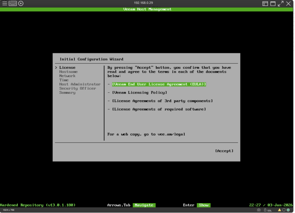Take a screenshot with the camera icon
This screenshot has height=213, width=295.
(x=259, y=210)
